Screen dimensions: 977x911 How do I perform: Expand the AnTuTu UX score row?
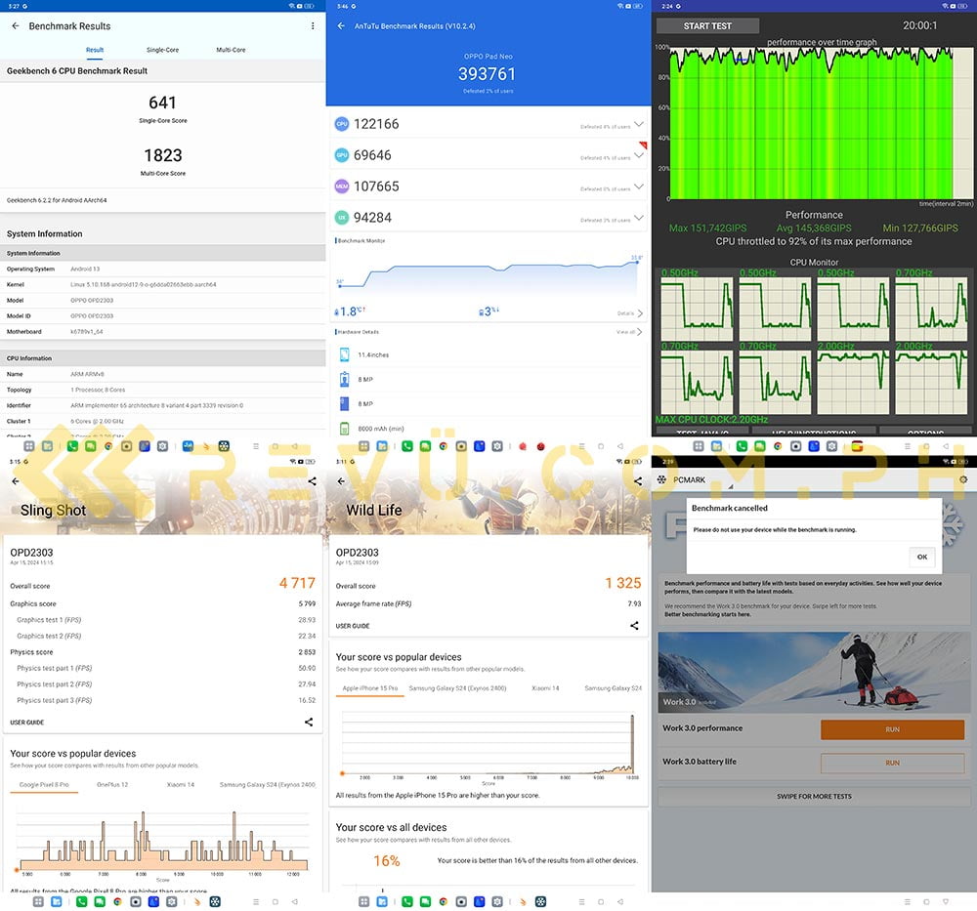[639, 218]
